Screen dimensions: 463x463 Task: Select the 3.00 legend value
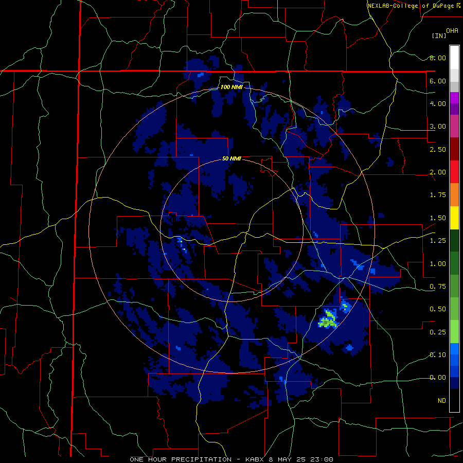[438, 127]
